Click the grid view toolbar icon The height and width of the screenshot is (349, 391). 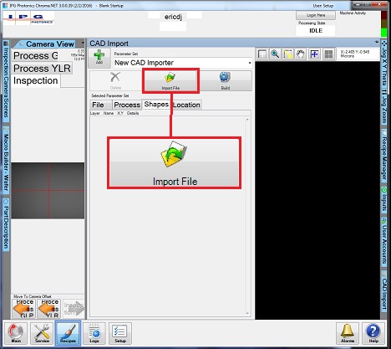328,54
